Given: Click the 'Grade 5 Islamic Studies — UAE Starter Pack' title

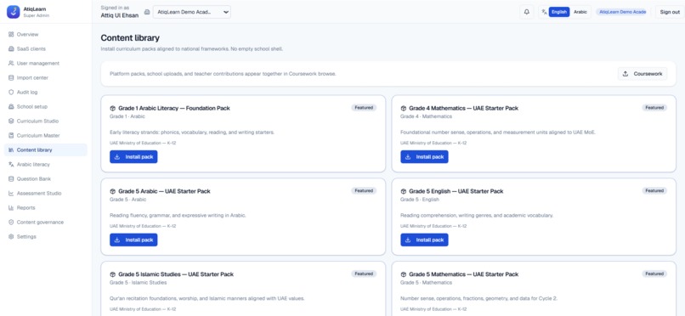Looking at the screenshot, I should pos(176,274).
